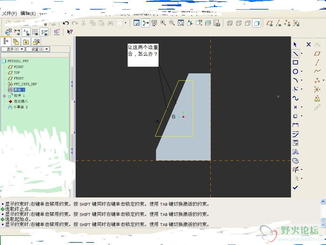Toggle sketcher grid display

[x=35, y=32]
